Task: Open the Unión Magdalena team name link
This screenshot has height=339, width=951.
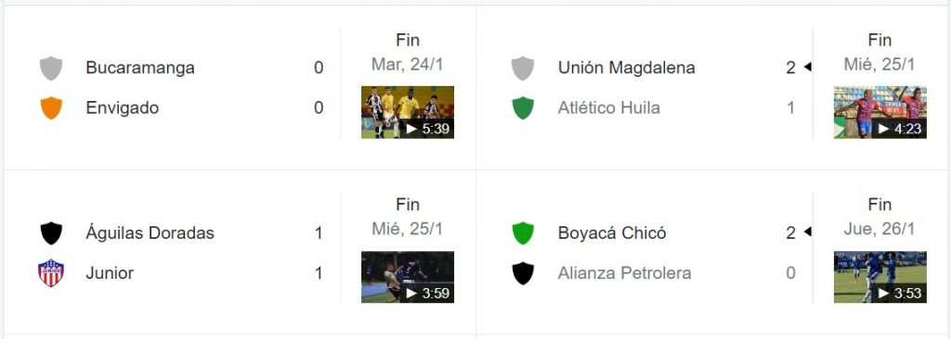Action: point(627,68)
